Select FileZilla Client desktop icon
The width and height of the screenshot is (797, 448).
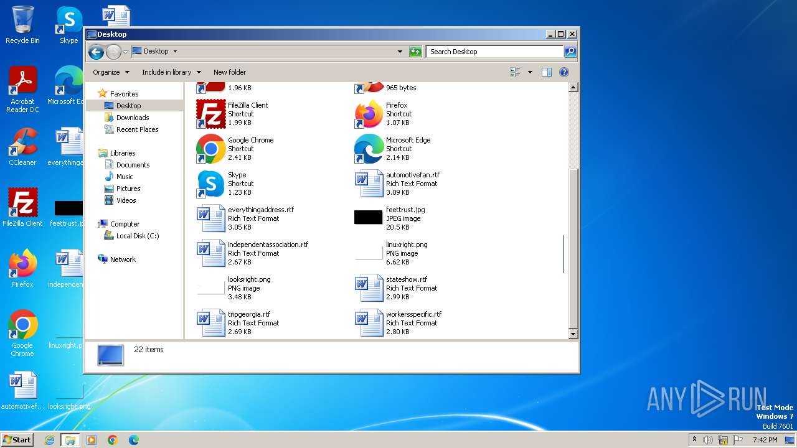tap(22, 207)
